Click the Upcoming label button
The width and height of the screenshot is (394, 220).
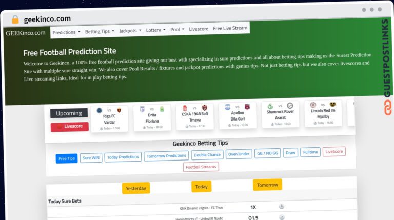(x=69, y=113)
